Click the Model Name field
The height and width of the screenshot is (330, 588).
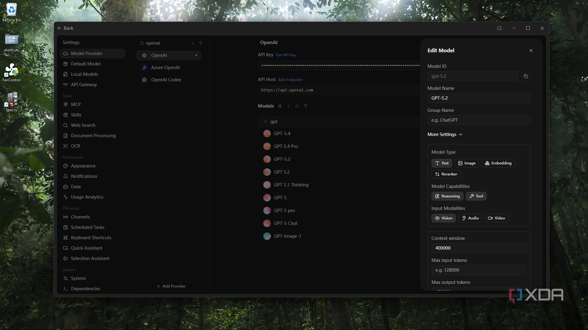click(x=479, y=98)
